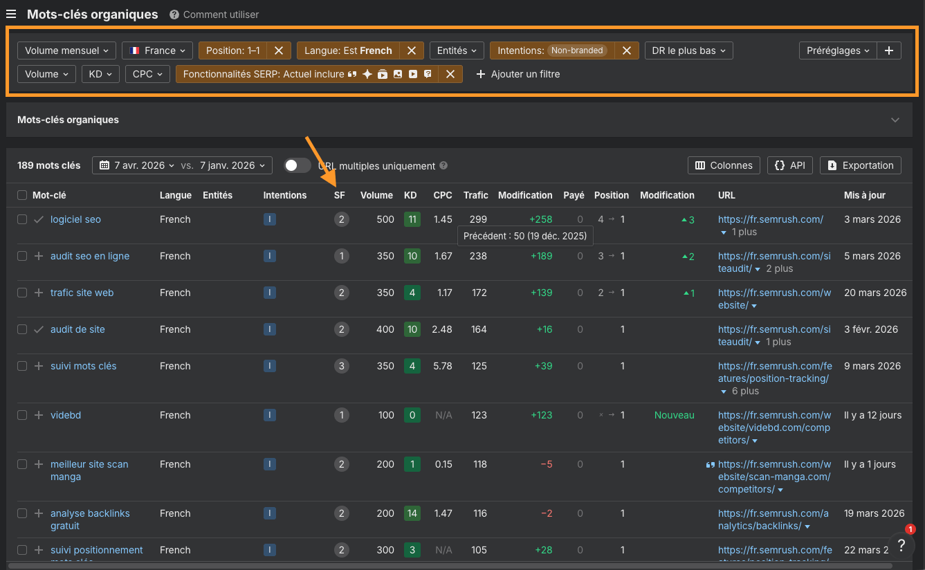Collapse the Mots-clés organiques section chevron

[895, 119]
